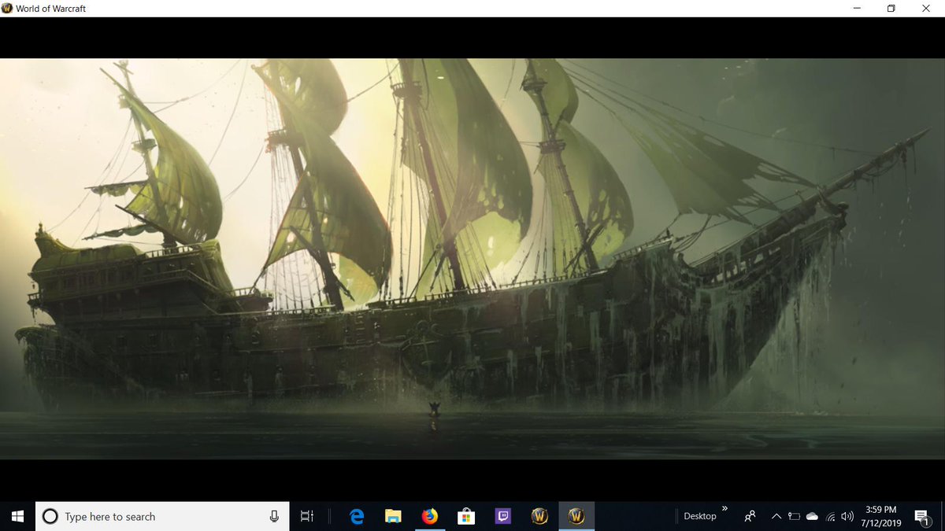
Task: Open the clock showing 3:59 PM
Action: click(880, 516)
